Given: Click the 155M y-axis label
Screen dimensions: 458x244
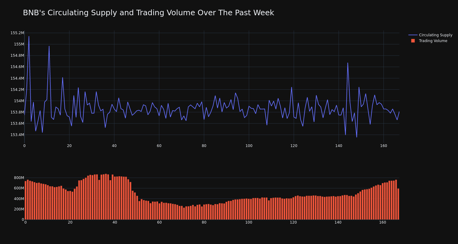Looking at the screenshot, I should pos(19,44).
